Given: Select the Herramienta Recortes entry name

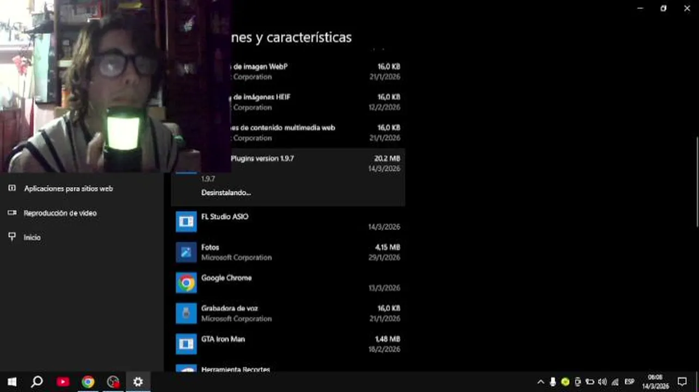Looking at the screenshot, I should pos(236,369).
